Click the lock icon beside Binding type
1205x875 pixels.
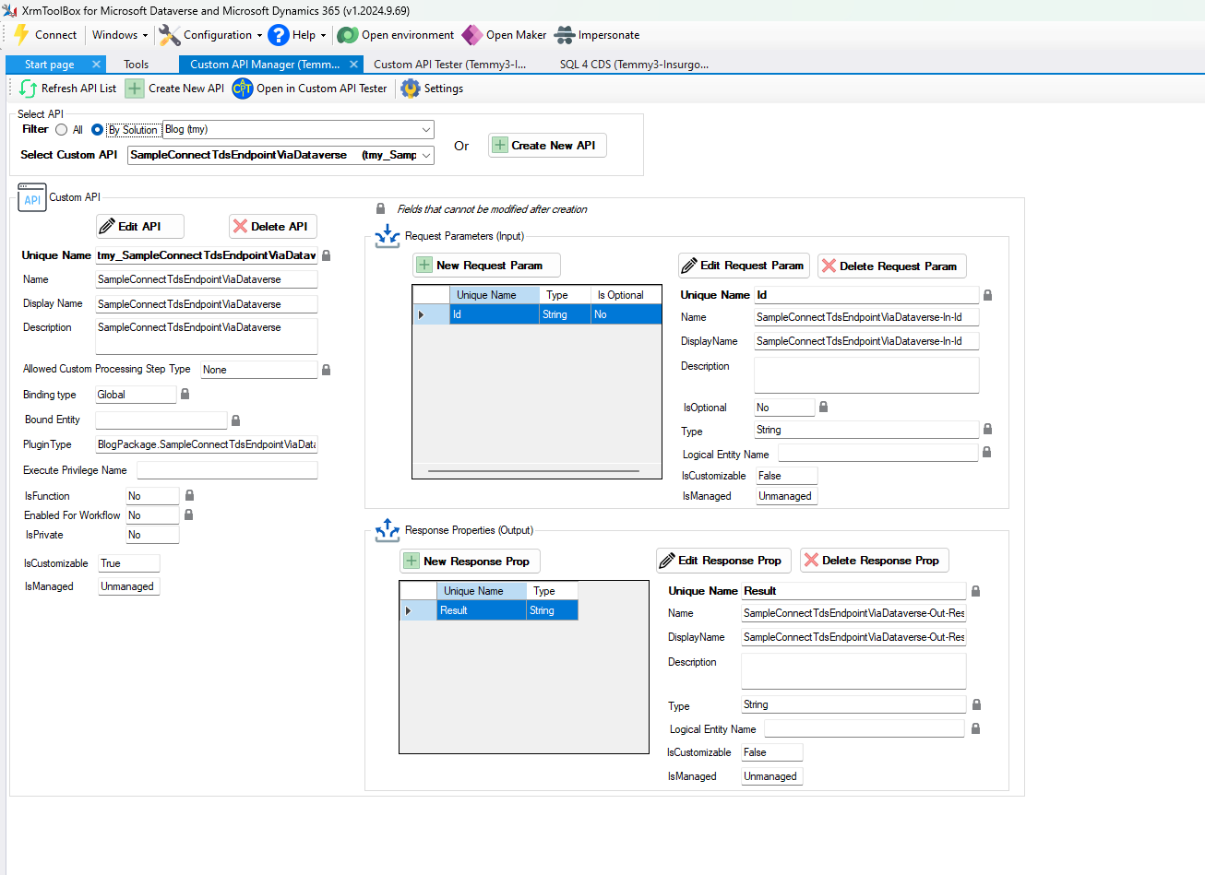point(185,394)
